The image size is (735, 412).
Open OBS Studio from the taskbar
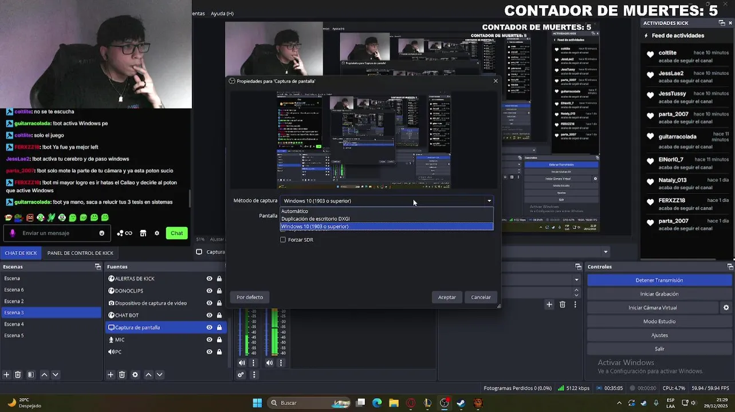click(444, 403)
